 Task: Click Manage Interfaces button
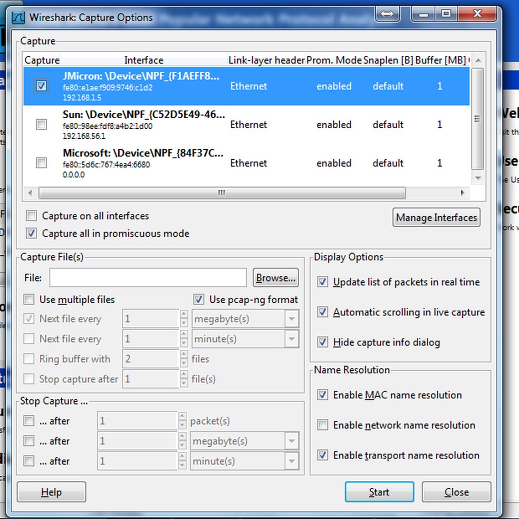pyautogui.click(x=436, y=217)
